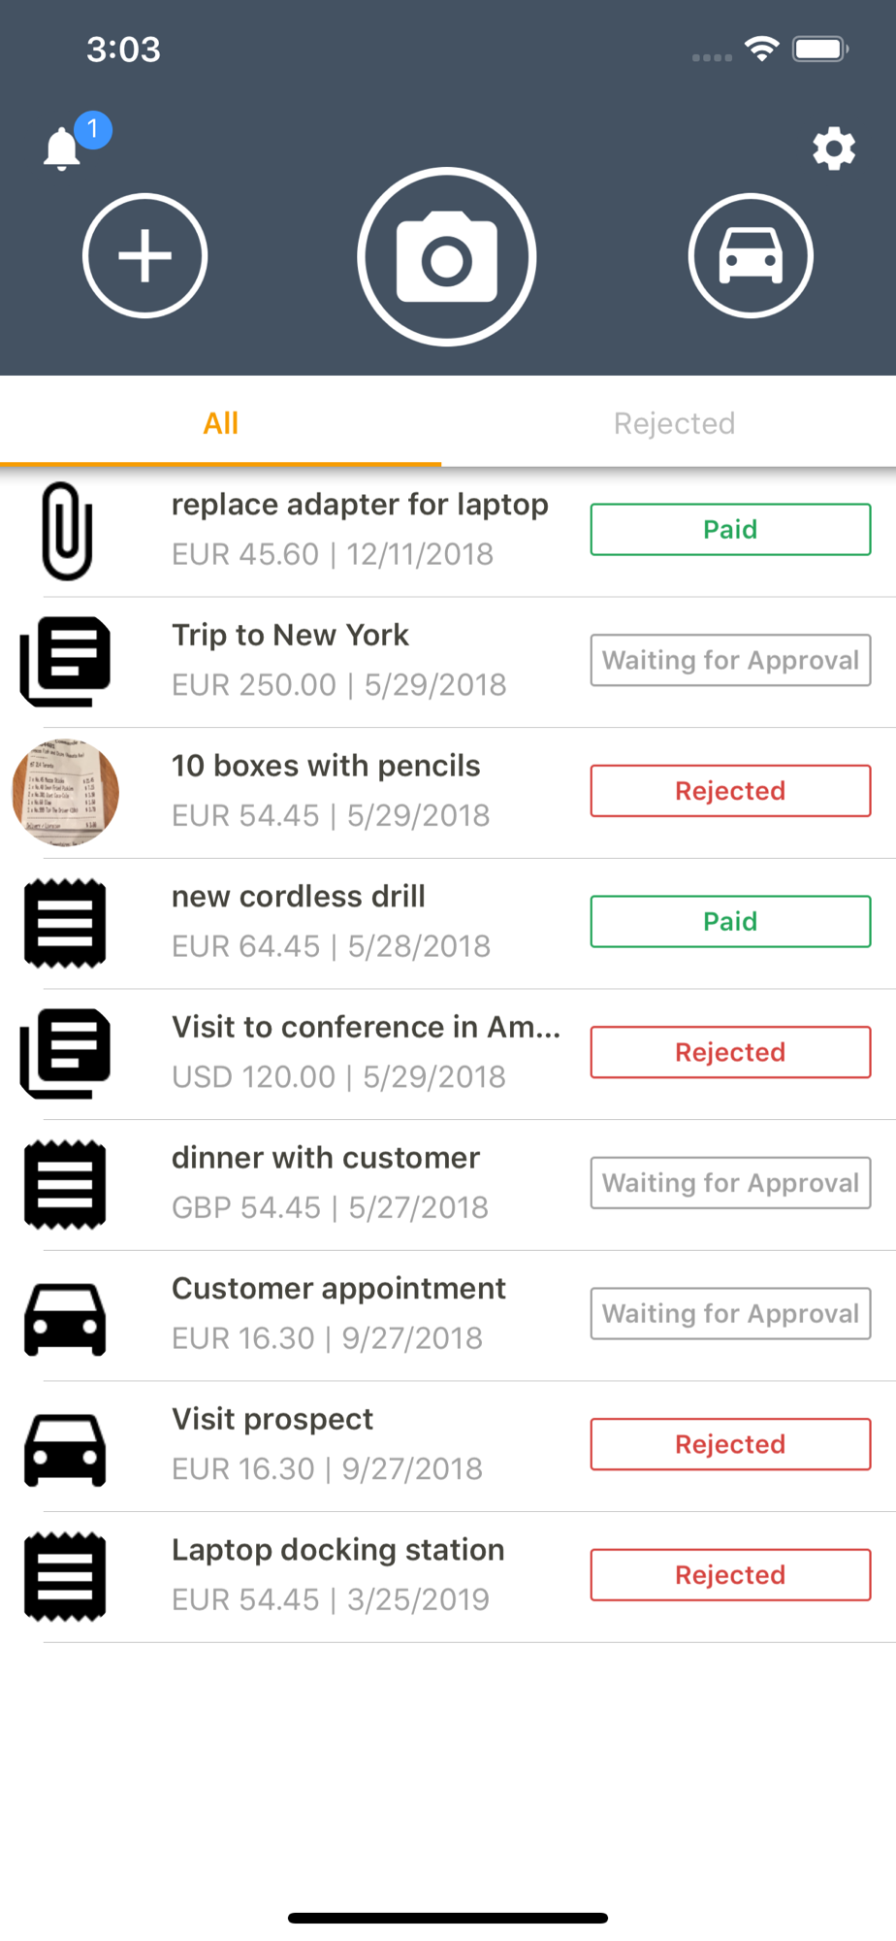
Task: Tap Waiting for Approval on Trip to New York
Action: click(x=730, y=661)
